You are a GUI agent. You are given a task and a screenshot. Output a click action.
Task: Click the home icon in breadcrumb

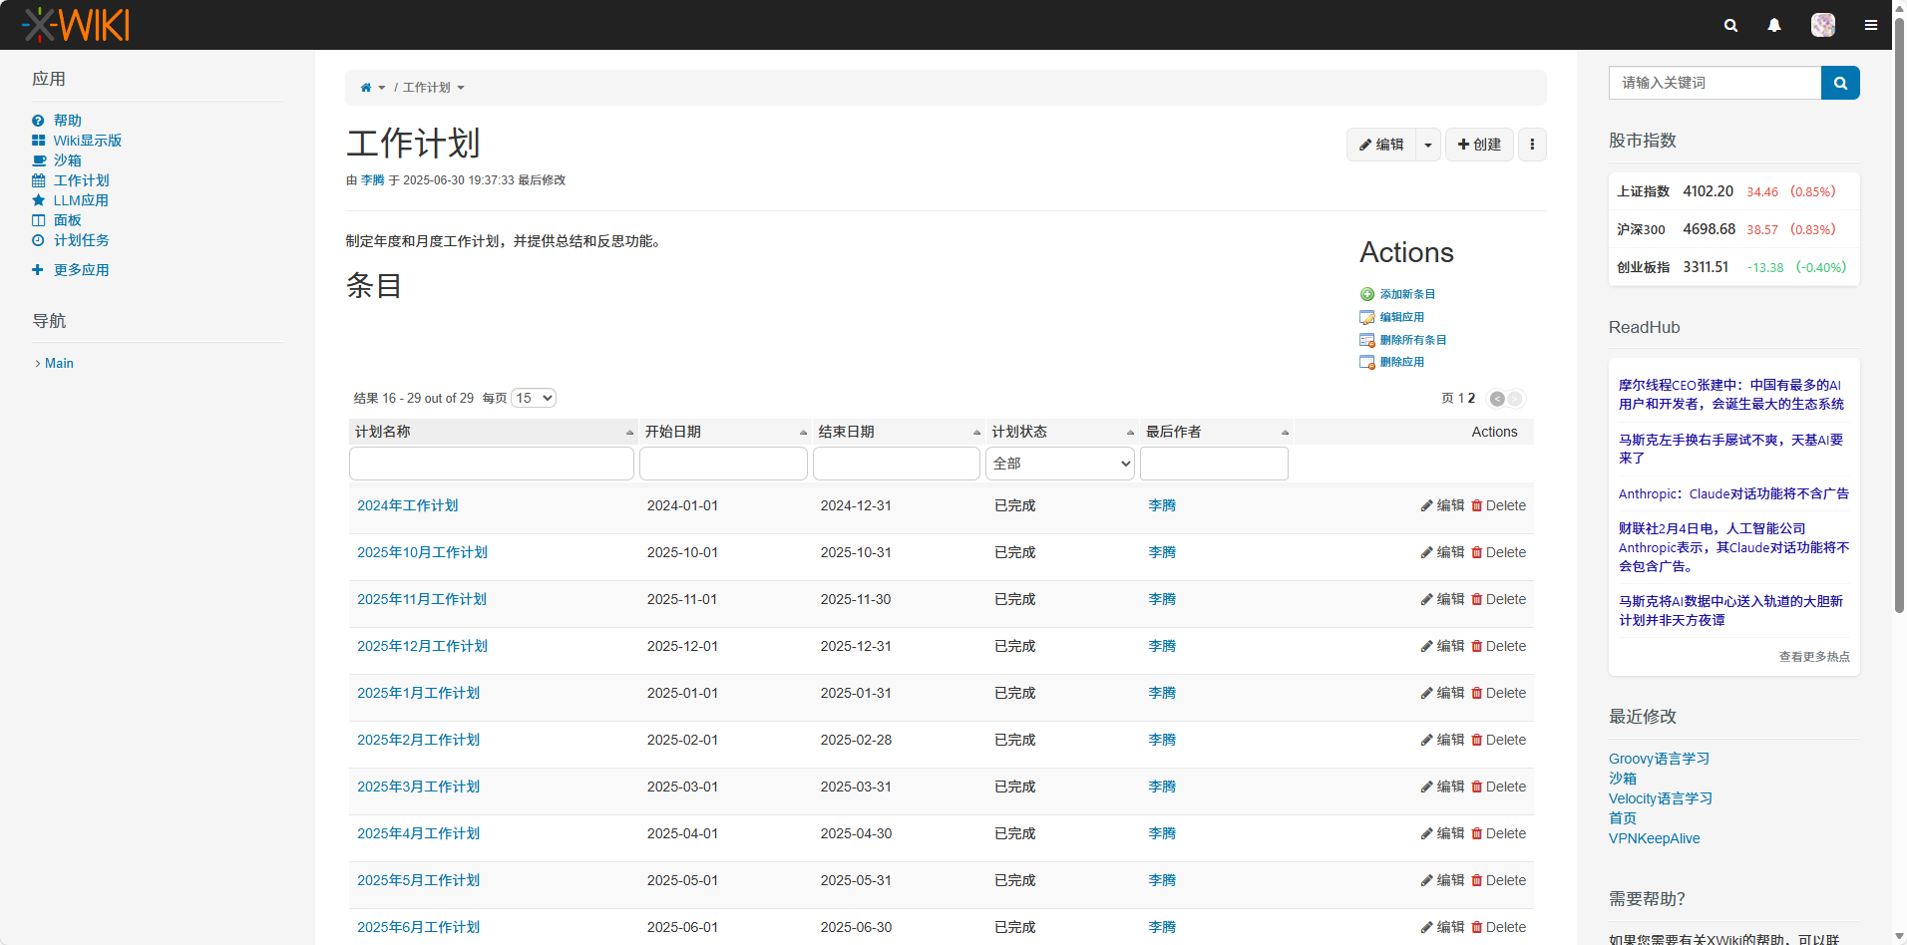[366, 88]
